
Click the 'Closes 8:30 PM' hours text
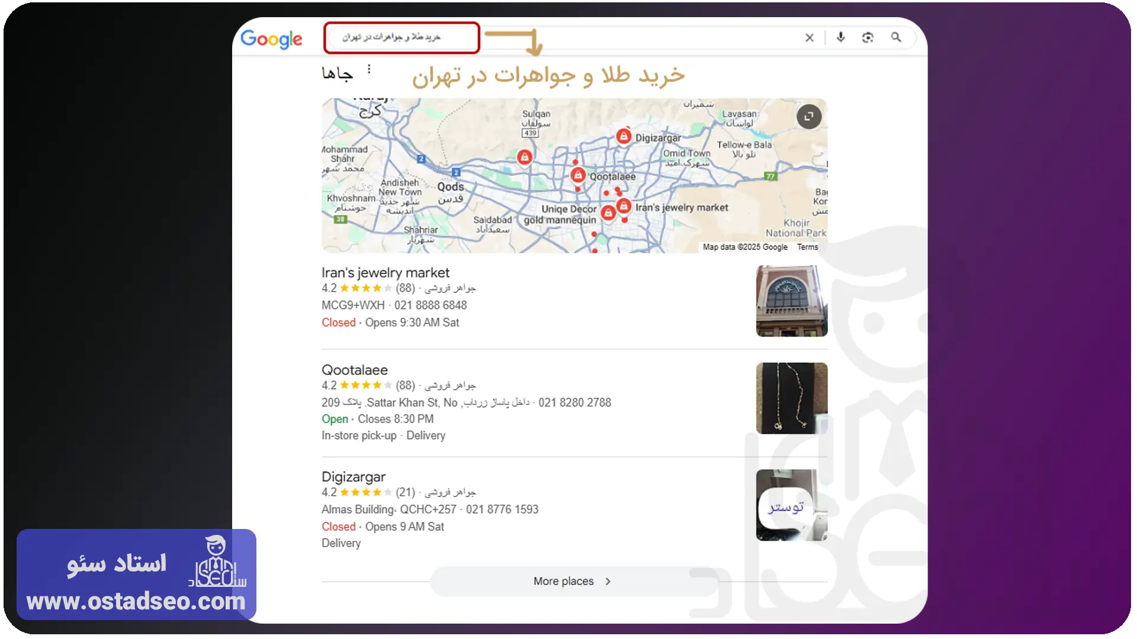396,419
